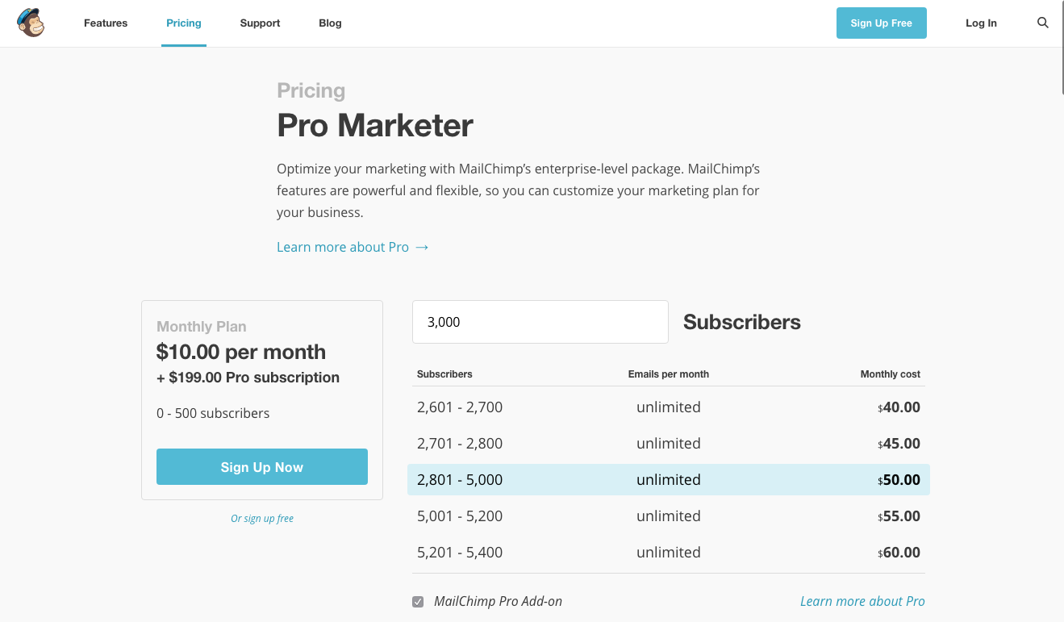The width and height of the screenshot is (1064, 622).
Task: Uncheck the MailChimp Pro Add-on checkbox
Action: coord(418,602)
